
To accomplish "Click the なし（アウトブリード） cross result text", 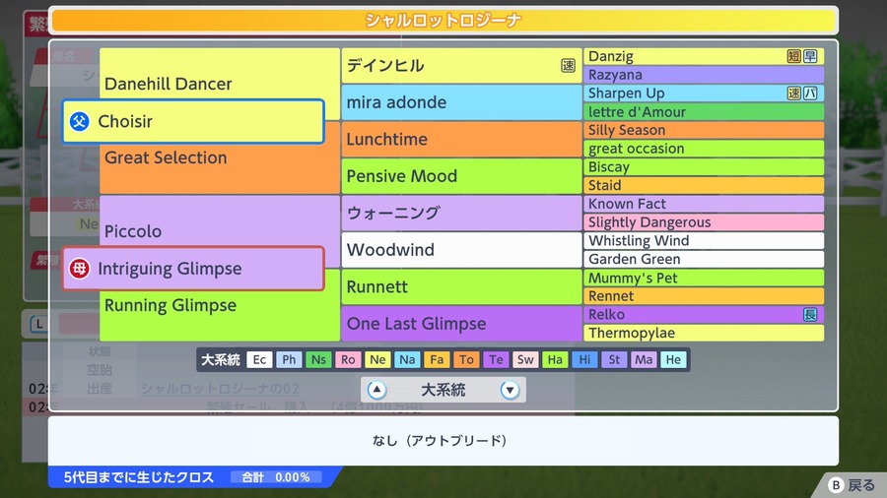I will click(x=440, y=440).
